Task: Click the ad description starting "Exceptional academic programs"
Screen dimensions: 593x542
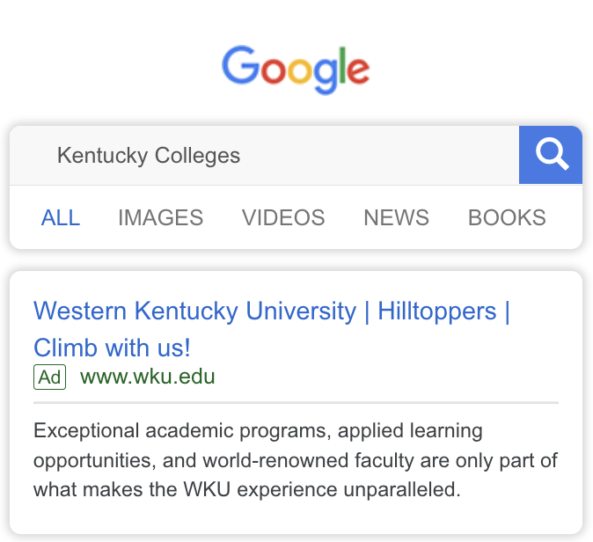Action: pos(258,431)
